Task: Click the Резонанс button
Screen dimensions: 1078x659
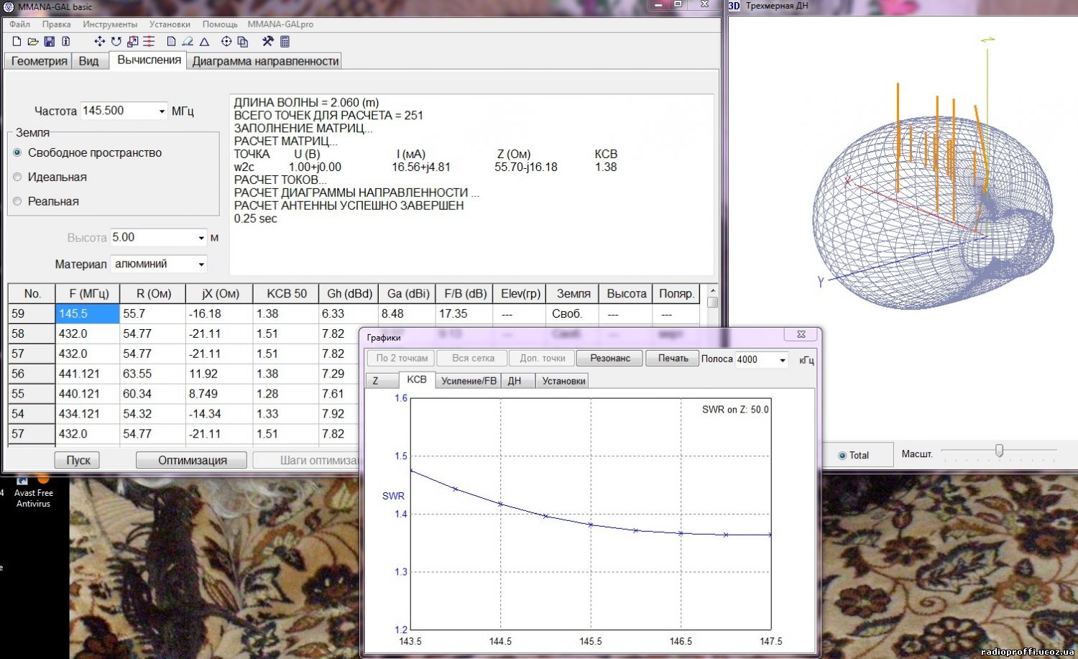Action: pos(610,358)
